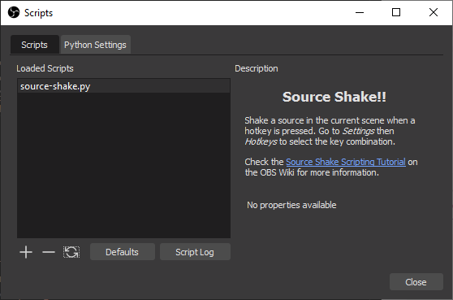Minimize the Scripts window
453x300 pixels.
pos(360,13)
